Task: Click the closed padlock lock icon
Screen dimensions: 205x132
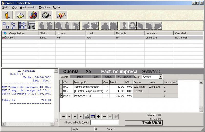Action: tap(67, 26)
